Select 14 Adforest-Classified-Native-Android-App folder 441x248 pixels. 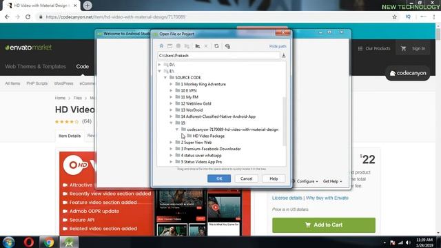218,116
